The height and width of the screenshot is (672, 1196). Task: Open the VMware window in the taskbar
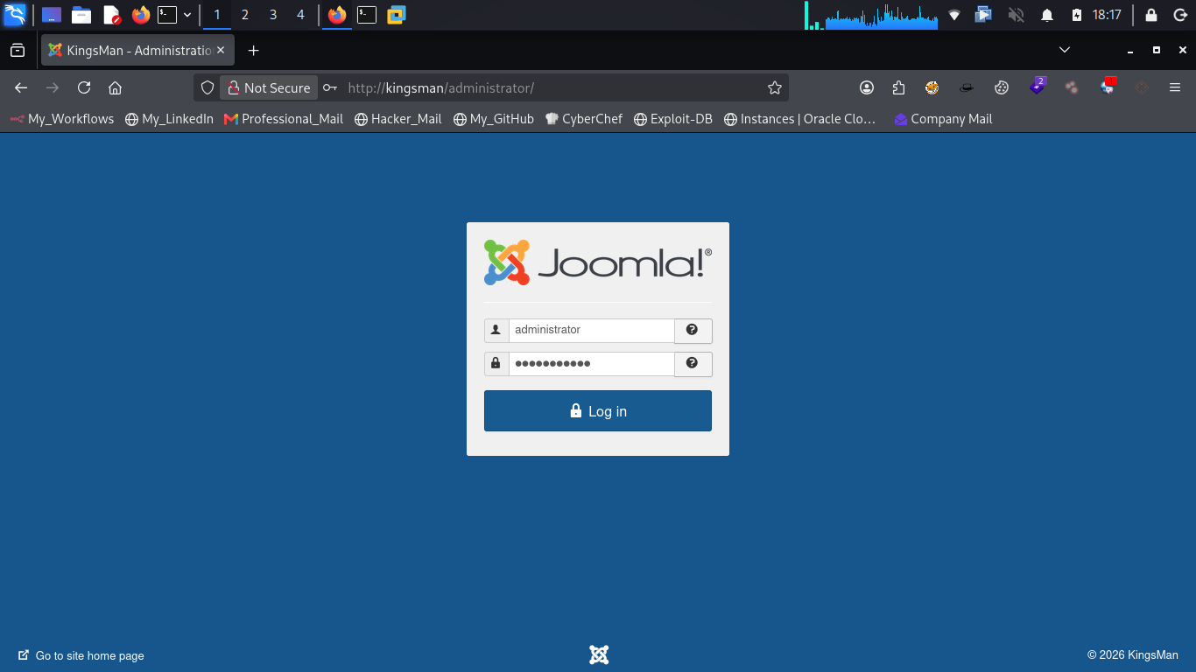click(397, 15)
